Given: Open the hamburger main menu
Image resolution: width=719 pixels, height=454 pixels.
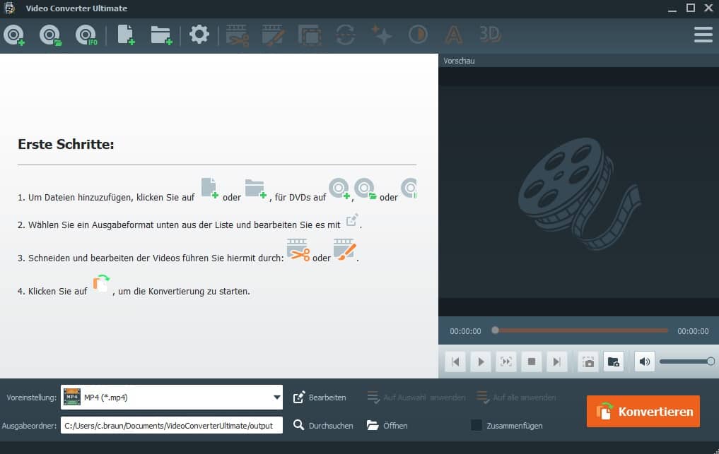Looking at the screenshot, I should (x=703, y=35).
